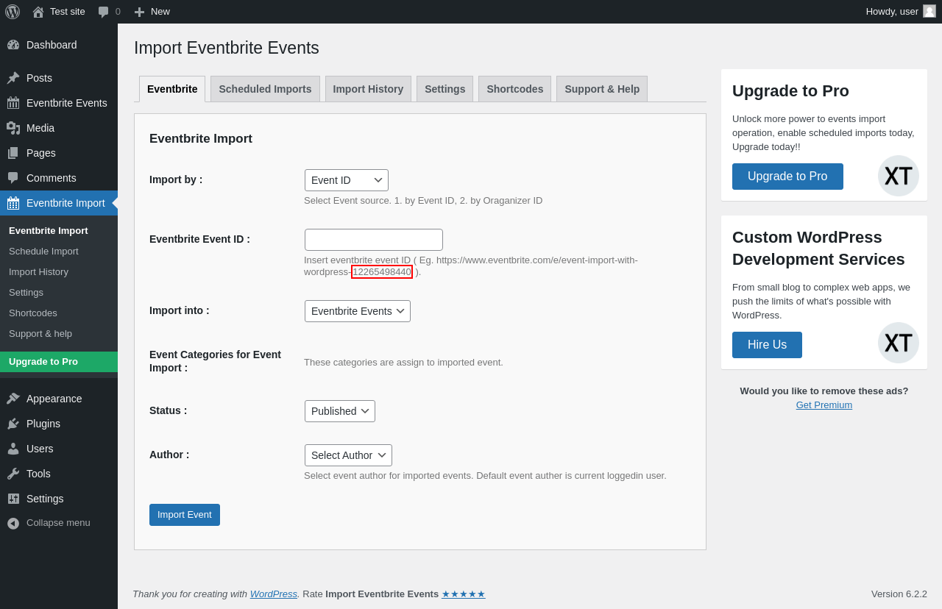The image size is (942, 609).
Task: Click the Collapse menu label
Action: 58,523
